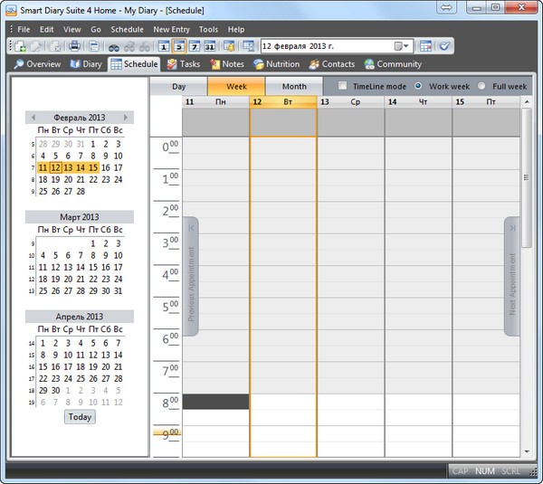Click the New Entry toolbar icon
Image resolution: width=543 pixels, height=484 pixels.
[x=20, y=46]
